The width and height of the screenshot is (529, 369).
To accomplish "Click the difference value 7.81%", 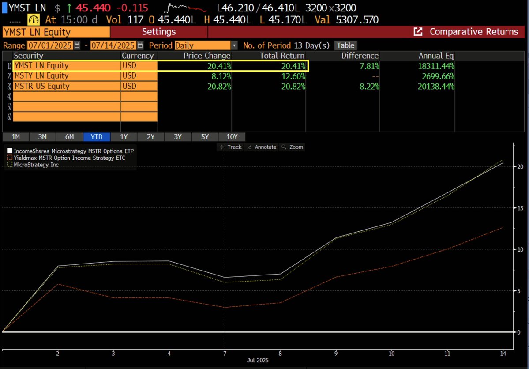I will (369, 66).
